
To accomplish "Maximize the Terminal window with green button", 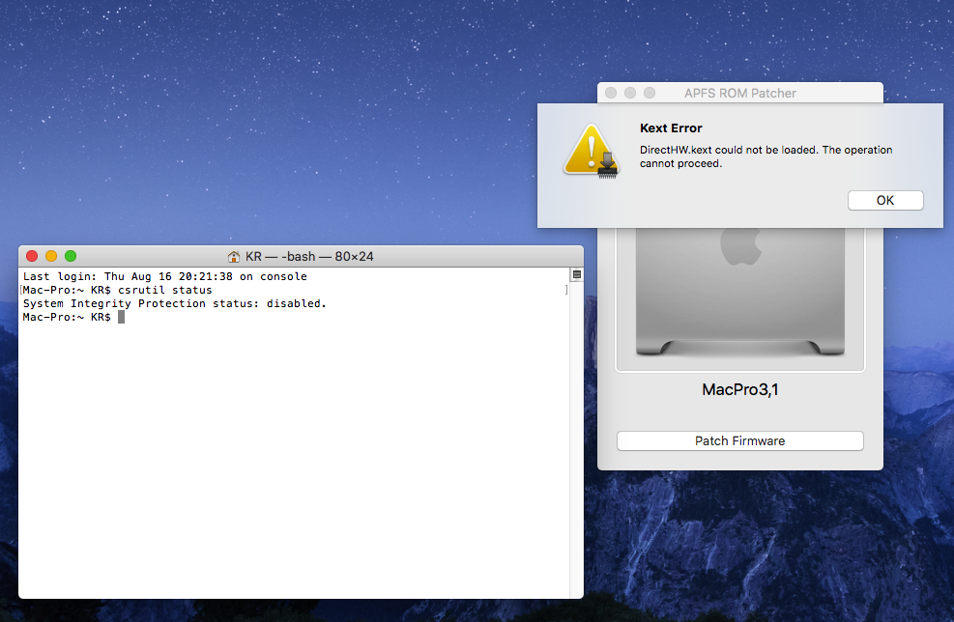I will click(71, 256).
